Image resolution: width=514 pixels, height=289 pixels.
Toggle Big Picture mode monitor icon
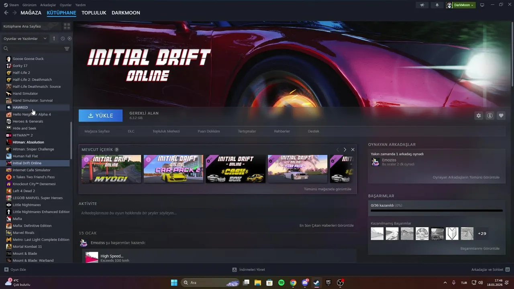[x=482, y=5]
